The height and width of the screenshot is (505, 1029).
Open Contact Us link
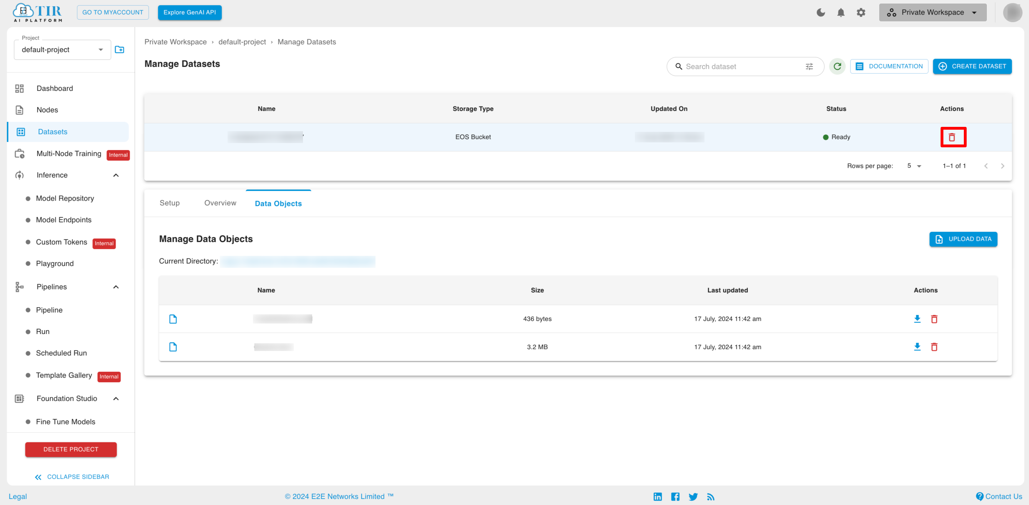click(x=999, y=496)
